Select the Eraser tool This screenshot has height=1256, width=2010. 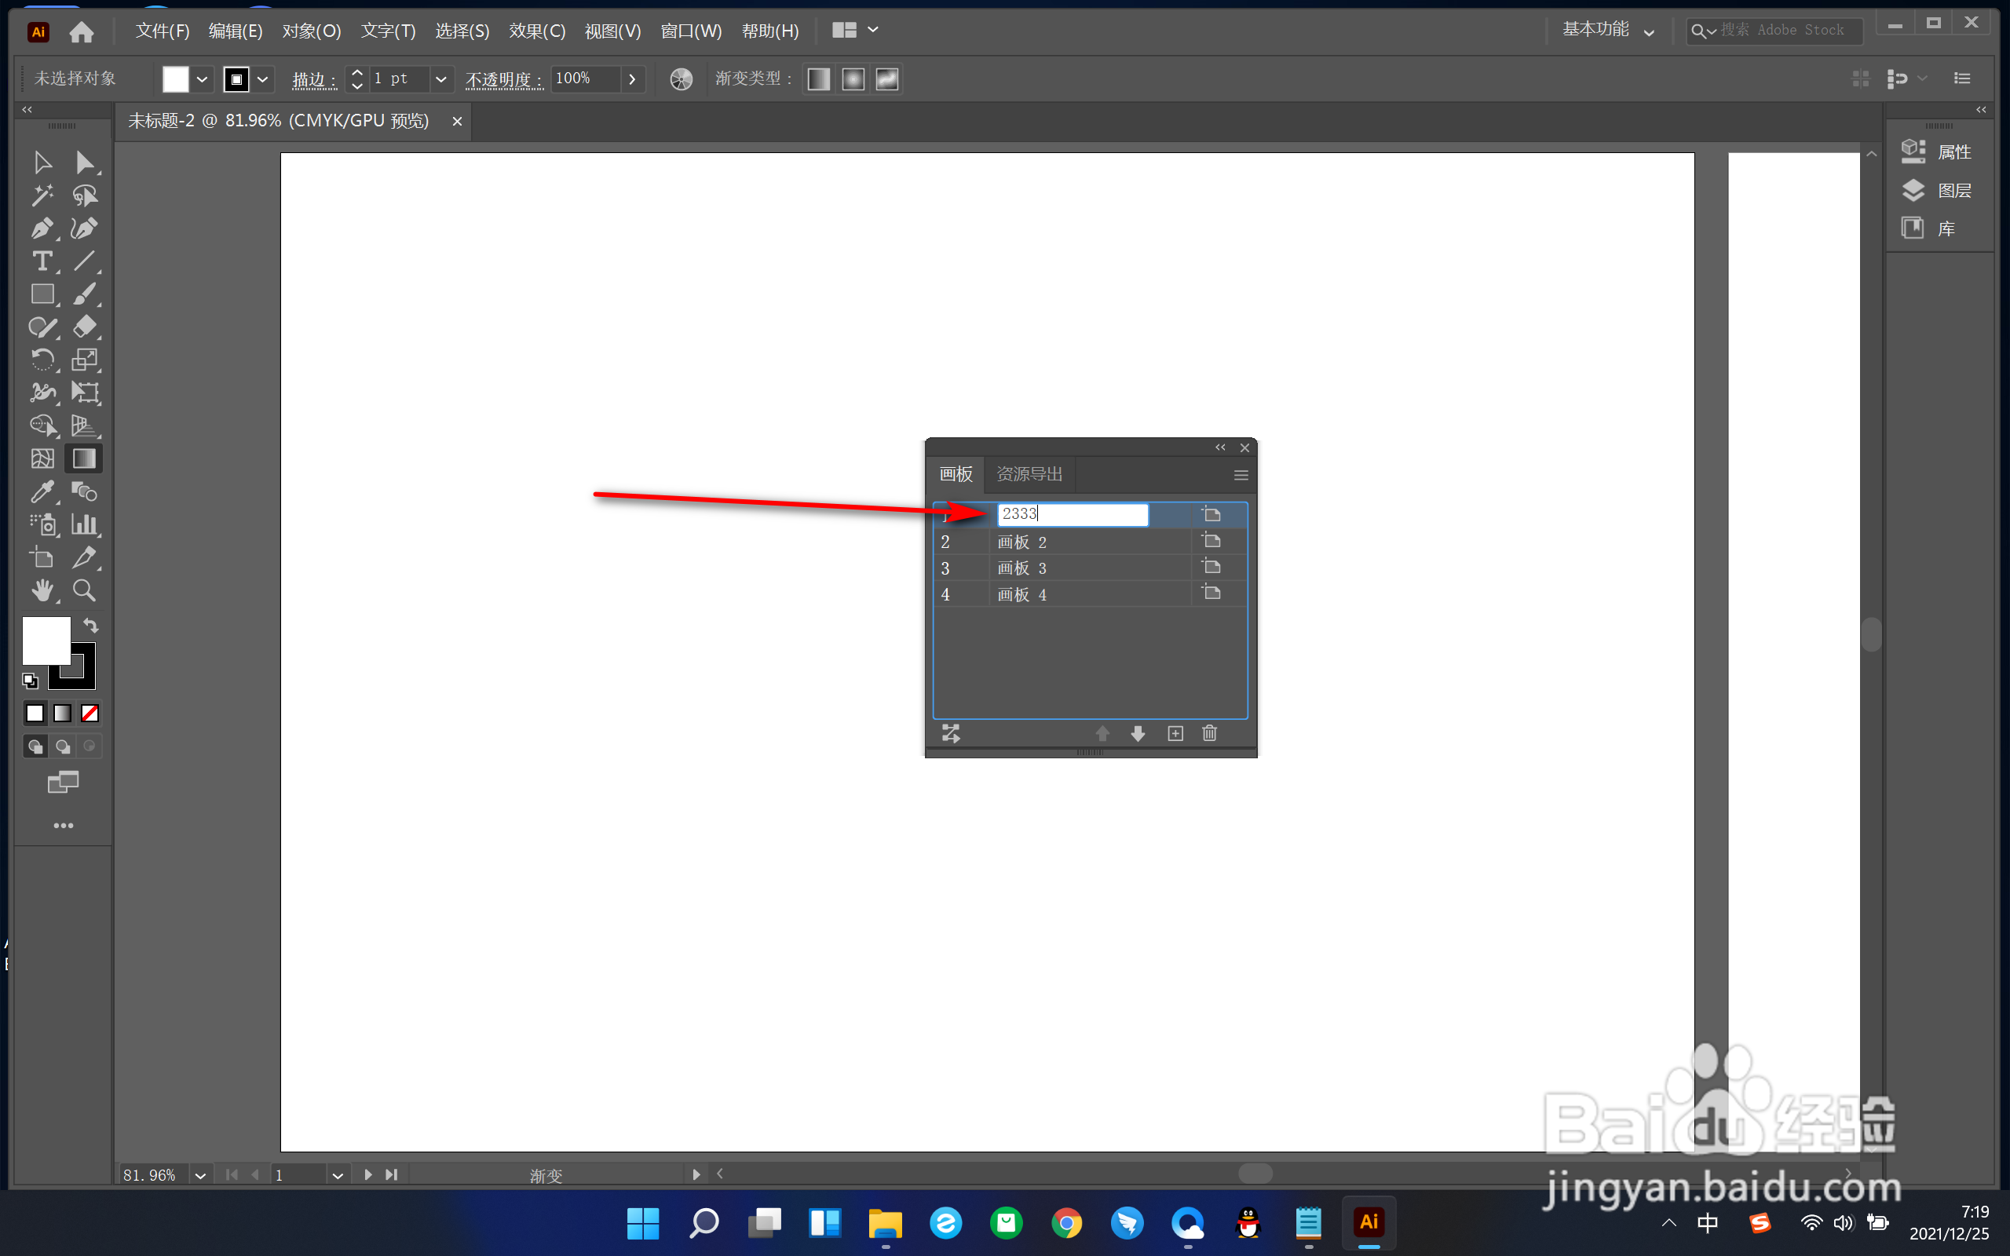coord(84,327)
